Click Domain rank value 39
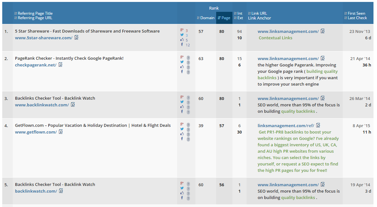377x207 pixels. click(201, 126)
